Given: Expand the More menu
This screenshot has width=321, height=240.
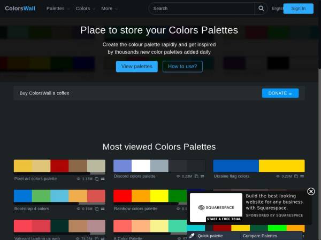Looking at the screenshot, I should (109, 9).
